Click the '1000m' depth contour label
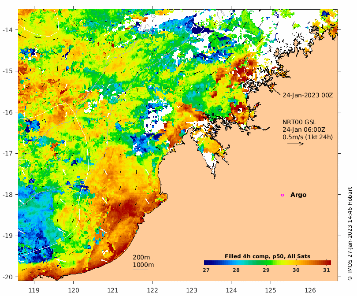 pos(143,265)
